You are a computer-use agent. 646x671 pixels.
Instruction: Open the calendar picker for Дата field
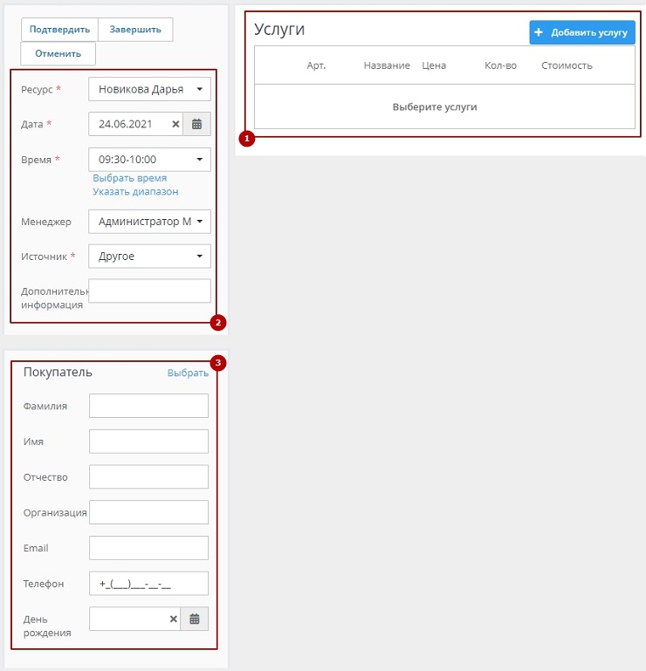click(x=196, y=124)
